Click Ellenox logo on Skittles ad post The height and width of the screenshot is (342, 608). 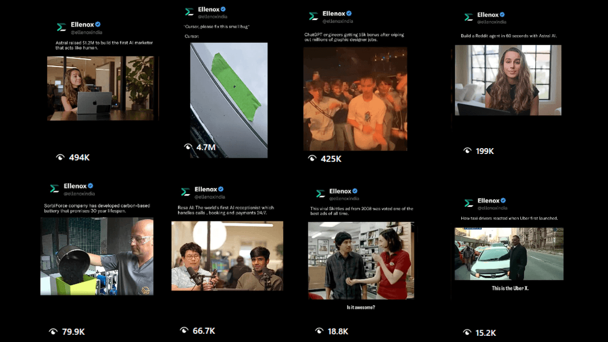[321, 193]
